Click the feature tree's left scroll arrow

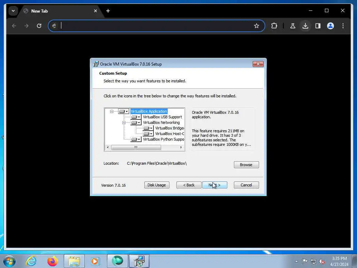click(x=108, y=148)
